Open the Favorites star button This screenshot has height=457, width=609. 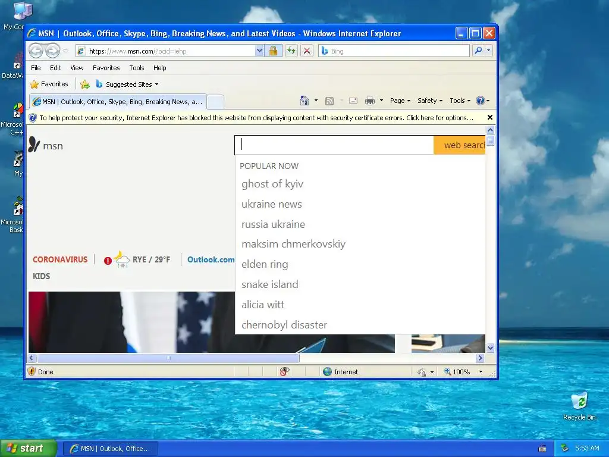click(x=49, y=84)
